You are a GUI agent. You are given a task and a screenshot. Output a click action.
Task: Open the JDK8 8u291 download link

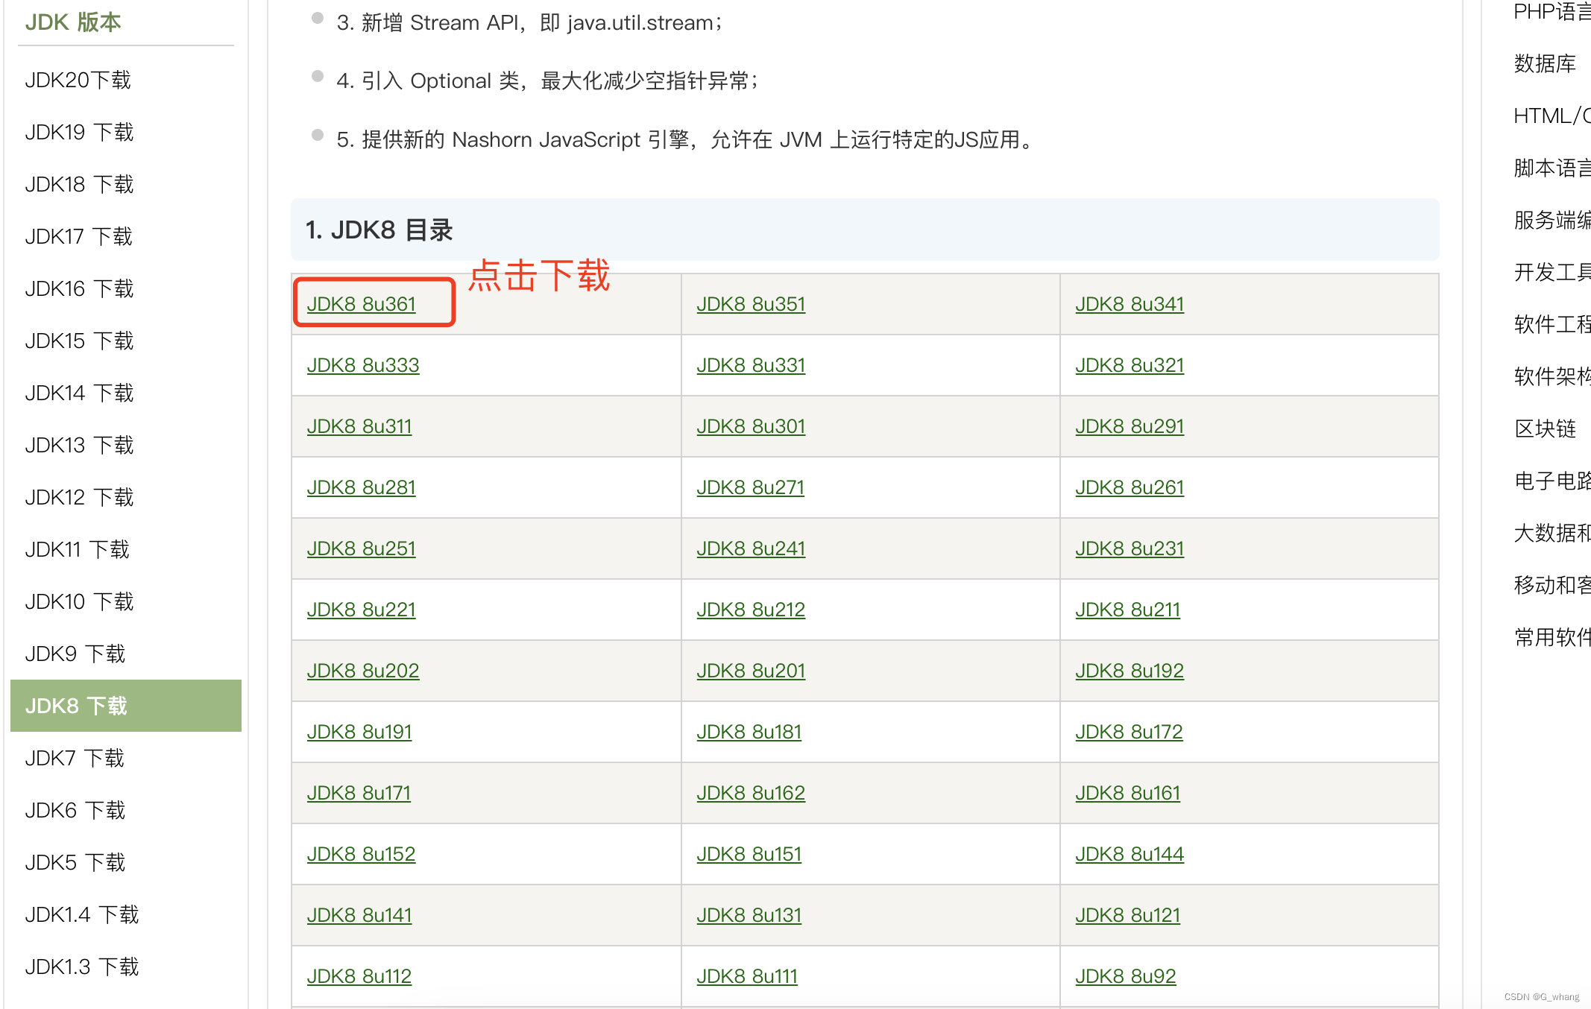click(1130, 426)
